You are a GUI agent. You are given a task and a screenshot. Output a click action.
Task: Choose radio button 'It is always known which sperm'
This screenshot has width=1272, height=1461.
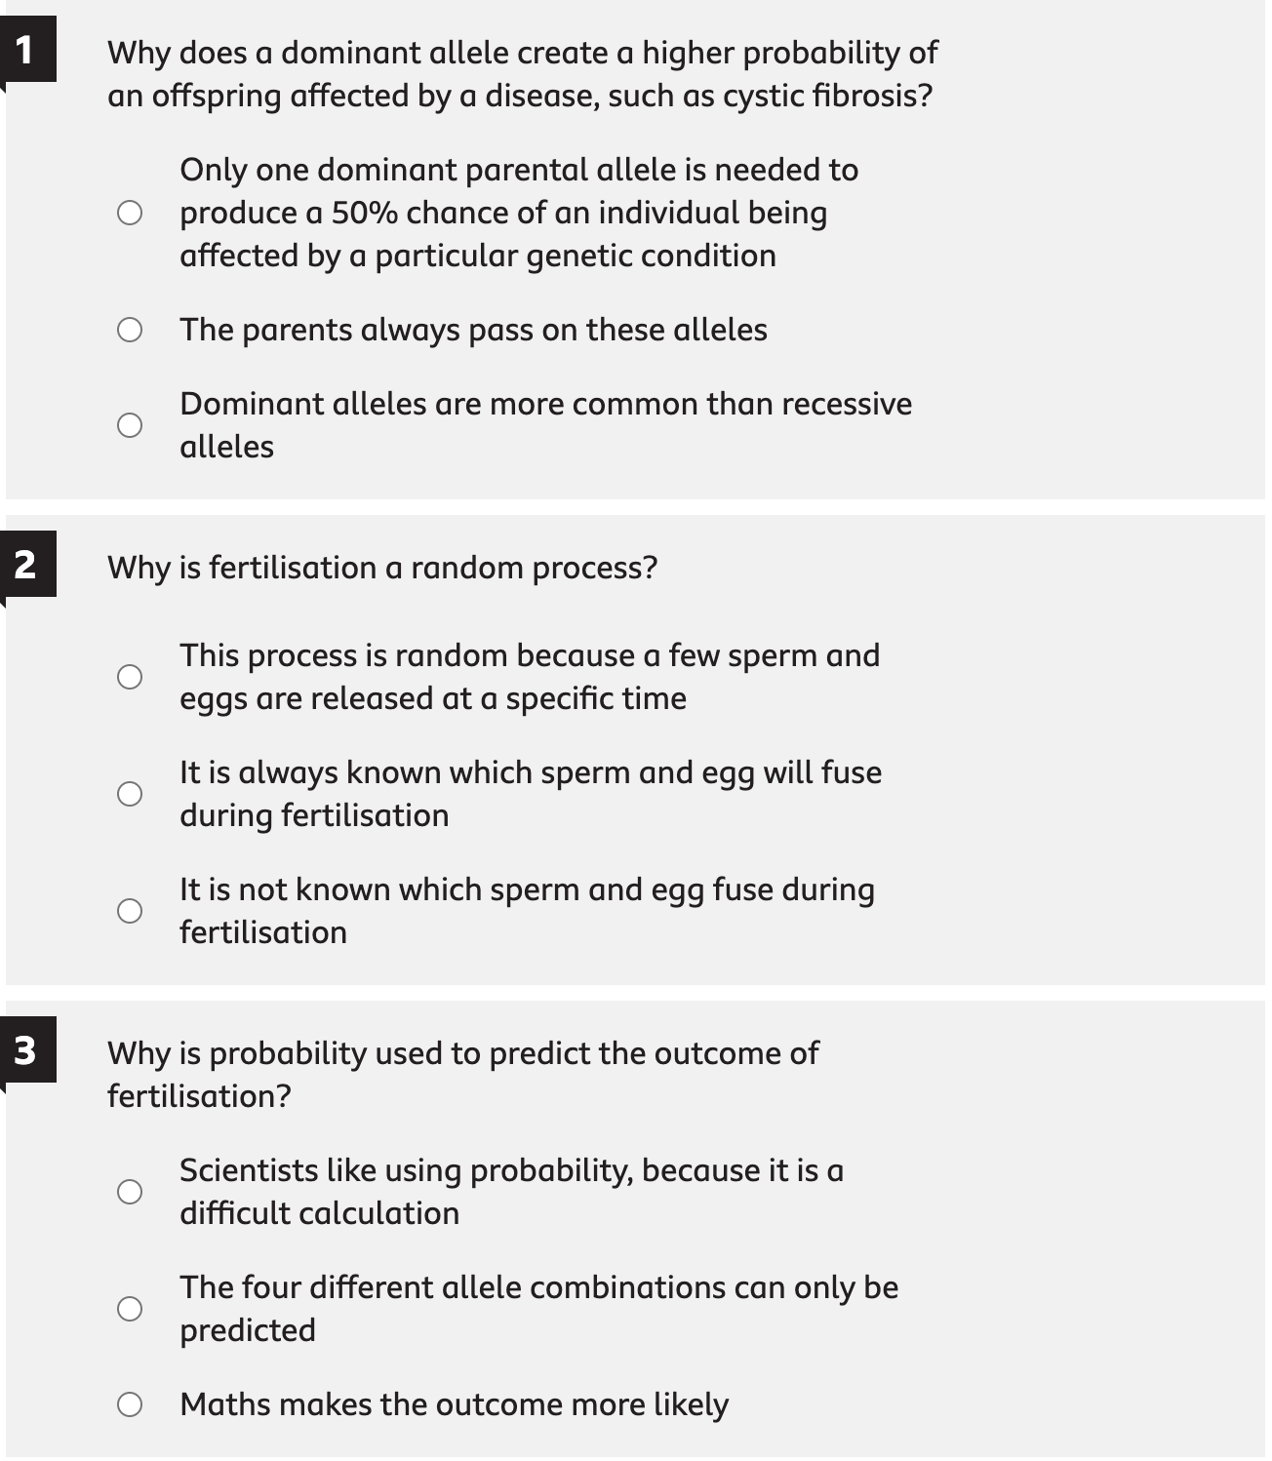(130, 794)
